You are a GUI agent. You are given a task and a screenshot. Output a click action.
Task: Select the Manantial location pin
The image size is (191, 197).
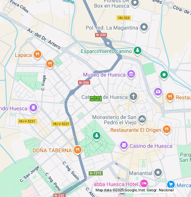[158, 173]
